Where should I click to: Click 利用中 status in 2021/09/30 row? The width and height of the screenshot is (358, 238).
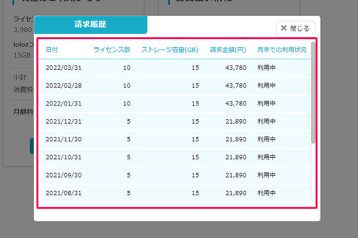[x=267, y=175]
